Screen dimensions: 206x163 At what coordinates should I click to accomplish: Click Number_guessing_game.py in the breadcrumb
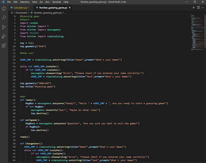[48, 13]
